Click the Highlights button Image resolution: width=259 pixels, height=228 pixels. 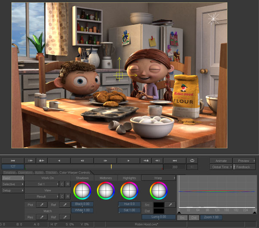pyautogui.click(x=129, y=178)
